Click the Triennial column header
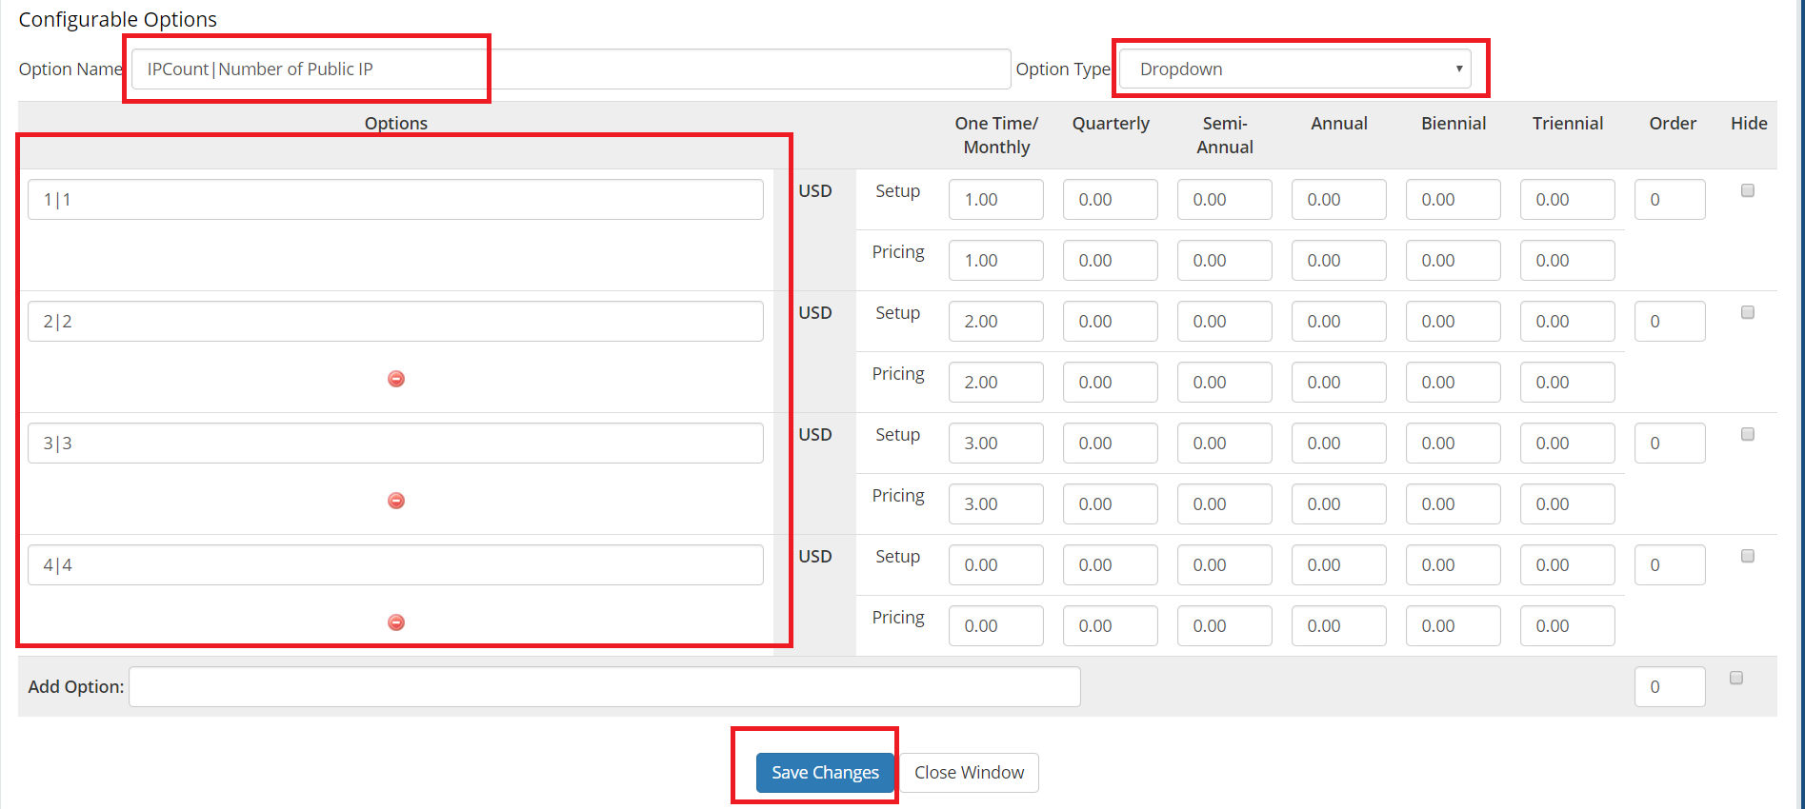 point(1568,123)
